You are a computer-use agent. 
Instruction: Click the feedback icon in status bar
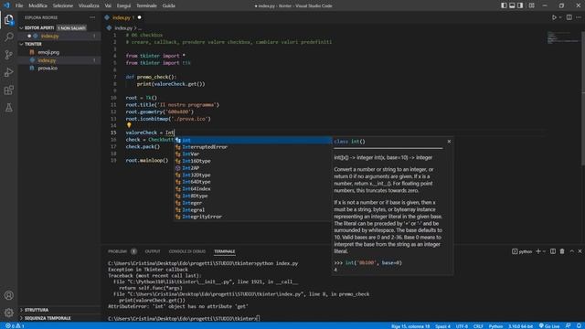[x=568, y=326]
